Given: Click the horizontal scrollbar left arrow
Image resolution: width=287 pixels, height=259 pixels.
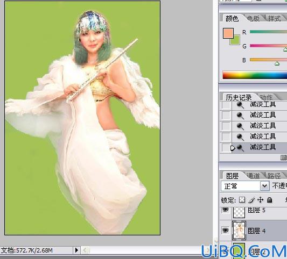Looking at the screenshot, I should click(85, 250).
